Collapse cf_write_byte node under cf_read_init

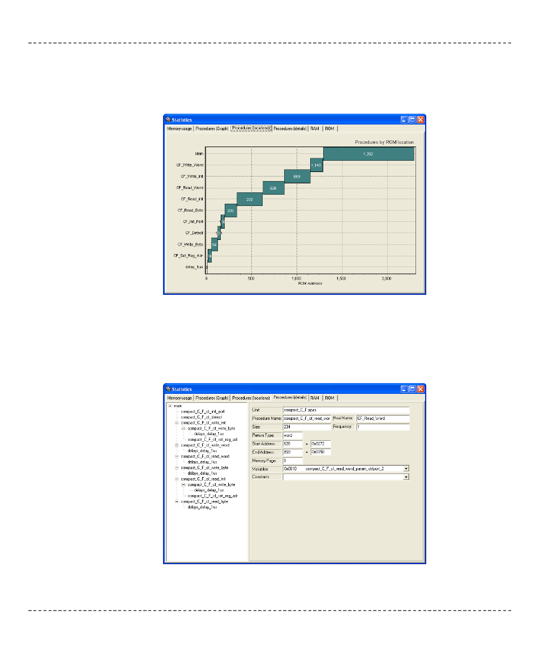183,485
